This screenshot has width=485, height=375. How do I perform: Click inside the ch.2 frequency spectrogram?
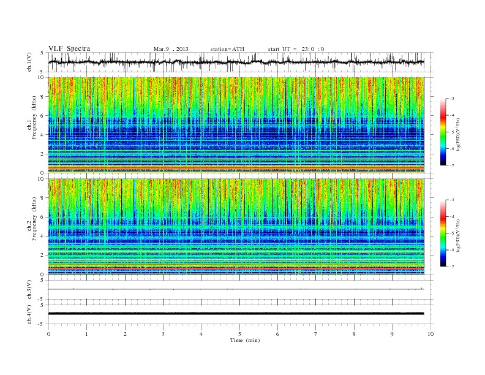click(x=236, y=227)
